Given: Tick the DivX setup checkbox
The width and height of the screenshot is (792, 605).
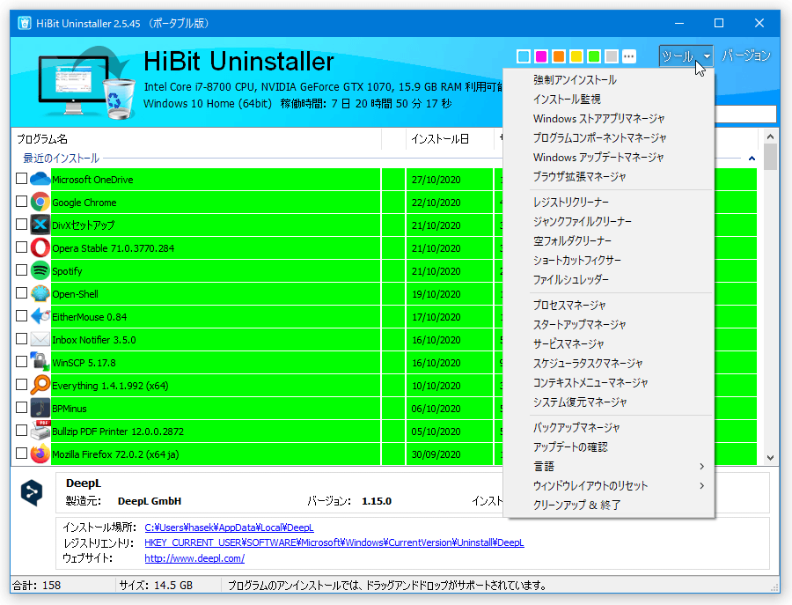Looking at the screenshot, I should [21, 224].
